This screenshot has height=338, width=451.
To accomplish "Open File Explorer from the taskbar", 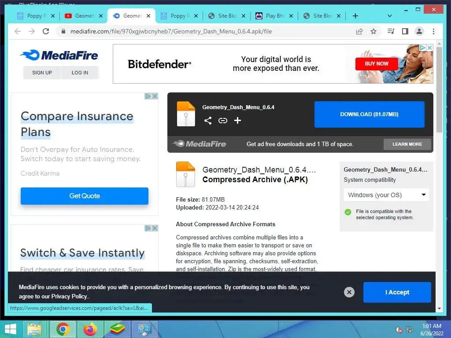I will coord(34,329).
